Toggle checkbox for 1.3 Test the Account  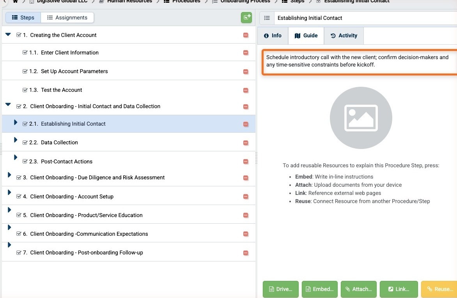[25, 90]
